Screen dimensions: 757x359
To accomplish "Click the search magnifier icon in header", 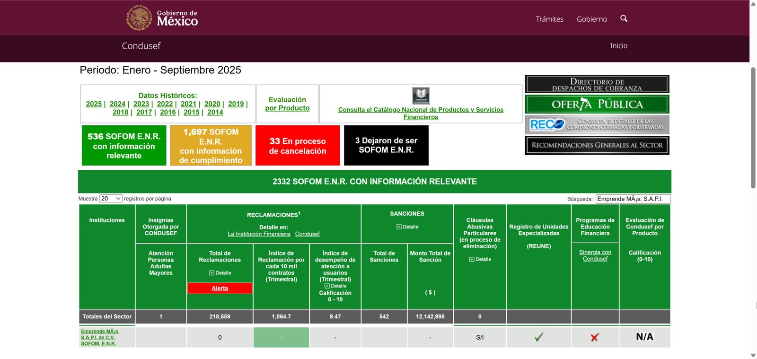I will point(624,18).
